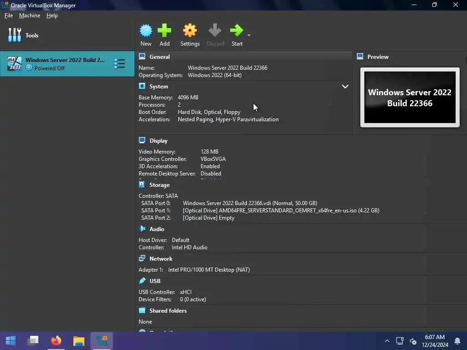Open File Explorer from the taskbar
The image size is (467, 350).
79,341
